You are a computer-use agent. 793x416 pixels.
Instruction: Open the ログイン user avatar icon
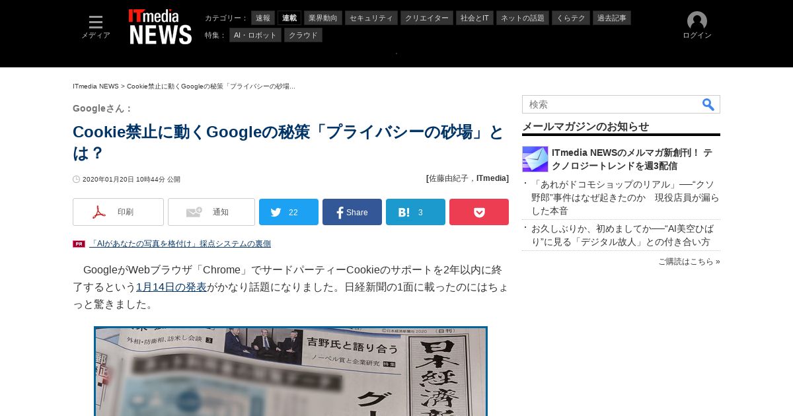(697, 22)
